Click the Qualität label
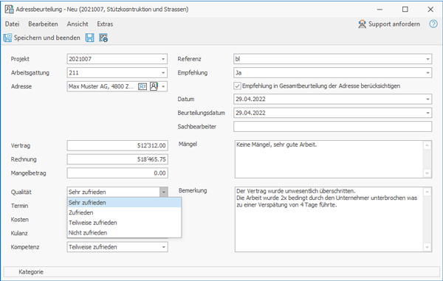Image resolution: width=443 pixels, height=281 pixels. (x=21, y=192)
